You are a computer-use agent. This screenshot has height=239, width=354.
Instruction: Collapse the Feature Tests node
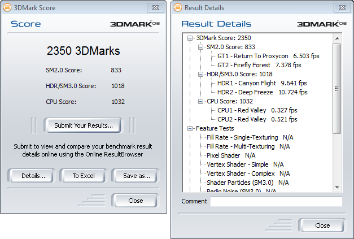tap(190, 128)
